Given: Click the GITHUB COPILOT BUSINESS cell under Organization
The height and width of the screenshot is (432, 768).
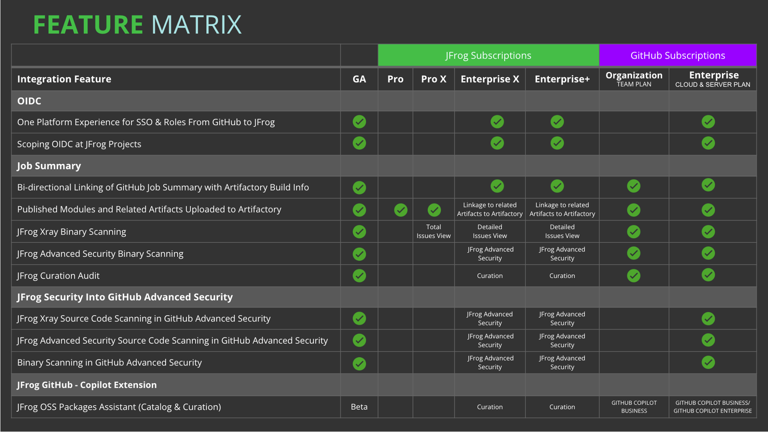Looking at the screenshot, I should click(x=634, y=407).
